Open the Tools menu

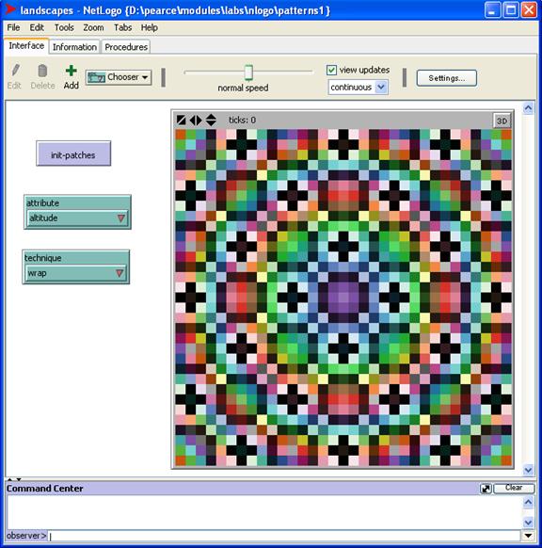[x=64, y=27]
